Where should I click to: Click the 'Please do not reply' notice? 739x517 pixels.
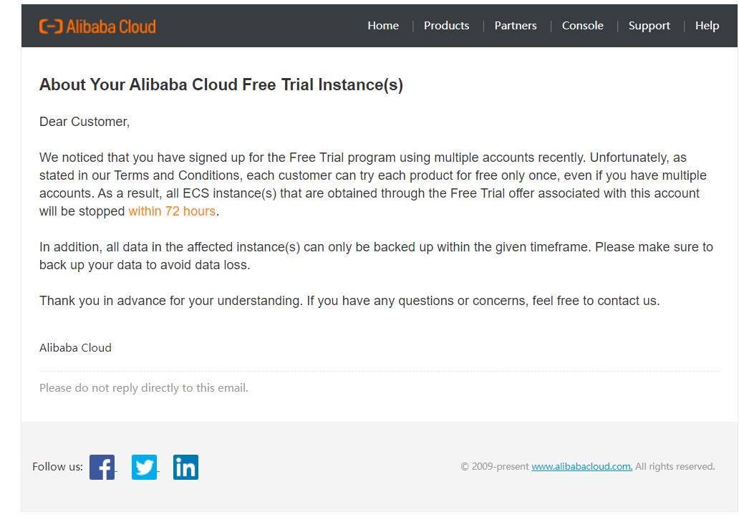[x=143, y=388]
